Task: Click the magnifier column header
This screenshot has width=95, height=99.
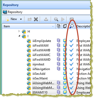Action: 72,26
